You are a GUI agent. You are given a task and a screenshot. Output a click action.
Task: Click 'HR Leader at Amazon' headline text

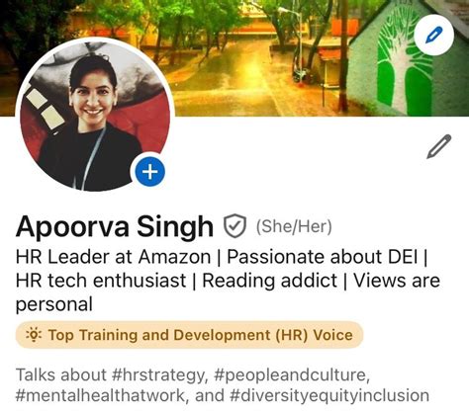113,257
